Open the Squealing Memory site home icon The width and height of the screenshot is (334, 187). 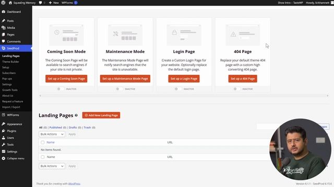click(x=10, y=3)
